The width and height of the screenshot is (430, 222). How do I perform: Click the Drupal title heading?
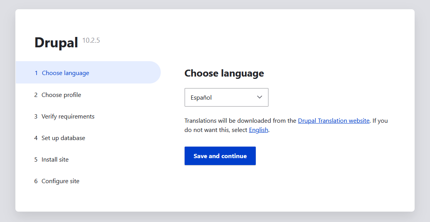pos(56,42)
